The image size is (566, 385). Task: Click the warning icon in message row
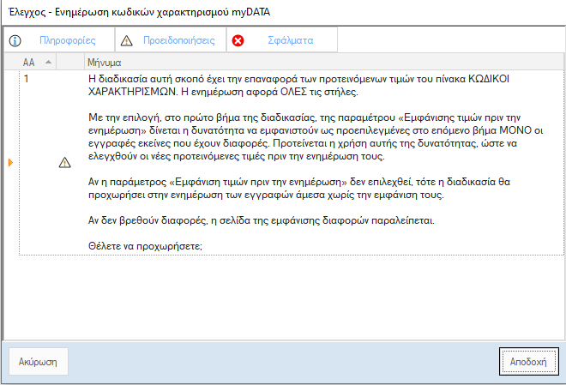click(x=64, y=163)
